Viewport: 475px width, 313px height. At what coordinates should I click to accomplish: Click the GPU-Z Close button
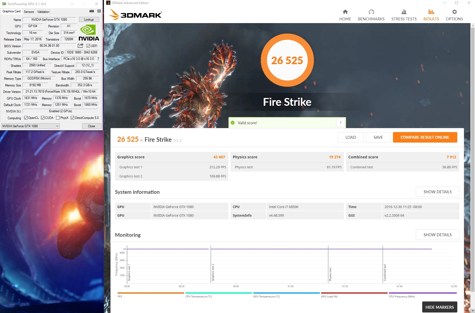(x=91, y=126)
